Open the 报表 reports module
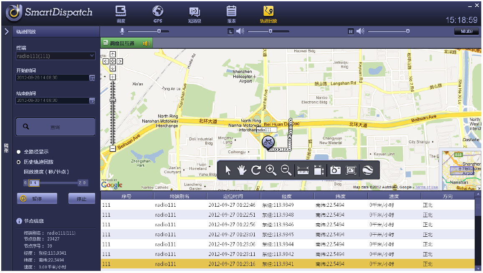Image resolution: width=483 pixels, height=273 pixels. click(x=231, y=14)
